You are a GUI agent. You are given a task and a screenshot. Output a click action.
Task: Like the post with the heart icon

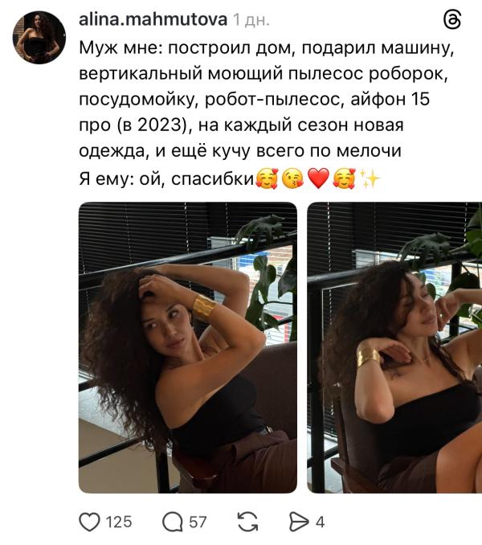point(89,522)
